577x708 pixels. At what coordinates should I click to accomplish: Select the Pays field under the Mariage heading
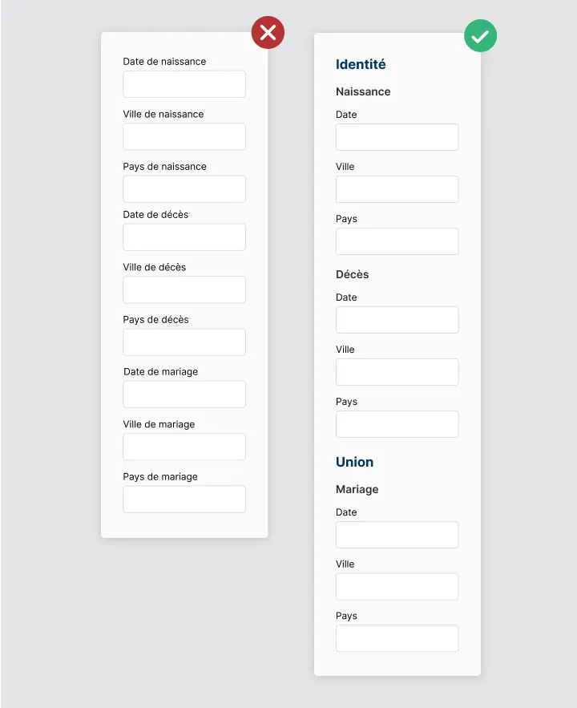coord(397,638)
